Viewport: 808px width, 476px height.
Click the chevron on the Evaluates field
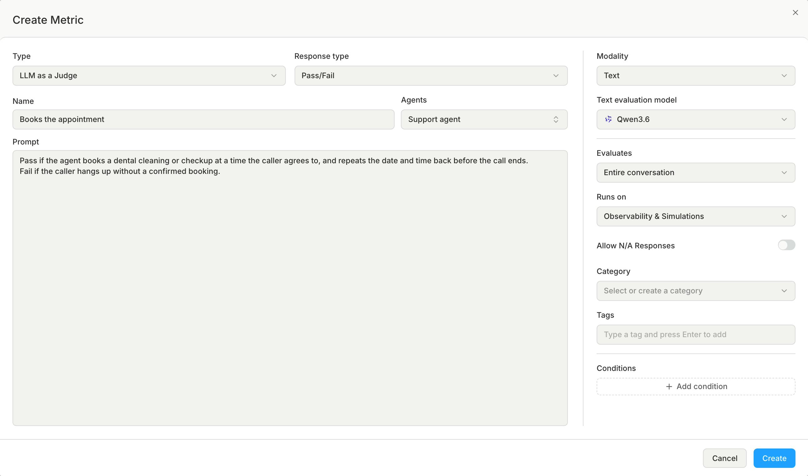784,173
